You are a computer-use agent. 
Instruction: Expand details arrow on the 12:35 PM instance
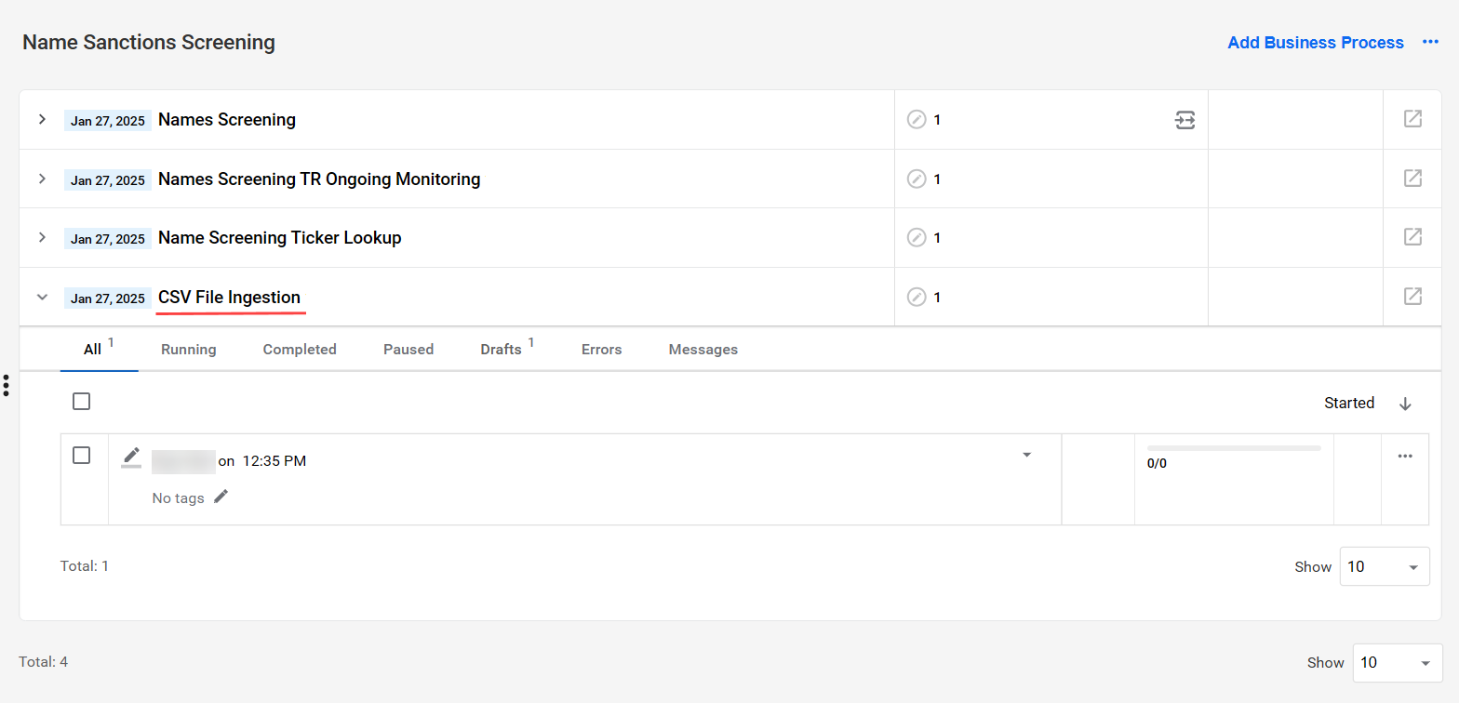tap(1027, 455)
